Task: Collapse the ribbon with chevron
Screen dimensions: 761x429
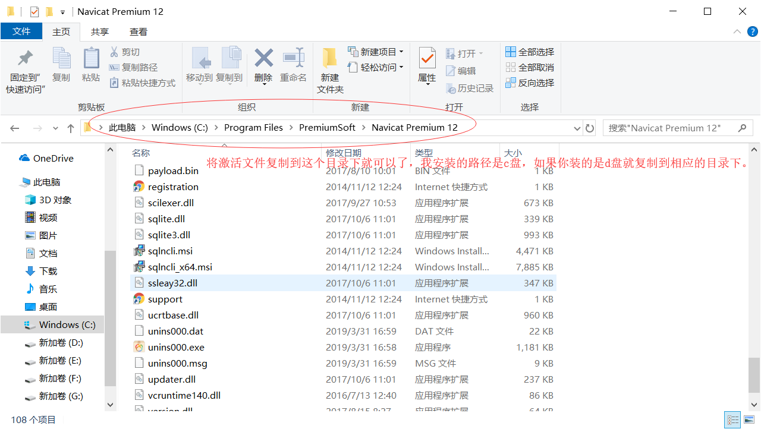Action: point(737,31)
